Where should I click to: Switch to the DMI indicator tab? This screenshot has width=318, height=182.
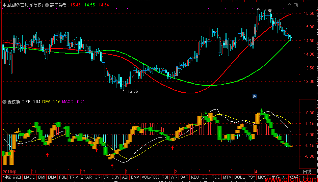point(42,177)
